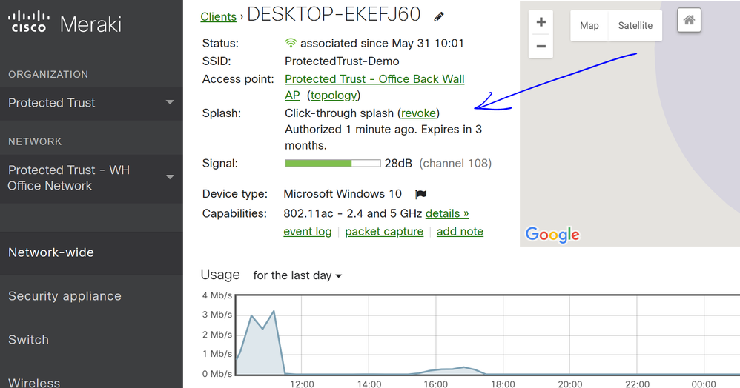Click the Usage section heading

pos(220,275)
